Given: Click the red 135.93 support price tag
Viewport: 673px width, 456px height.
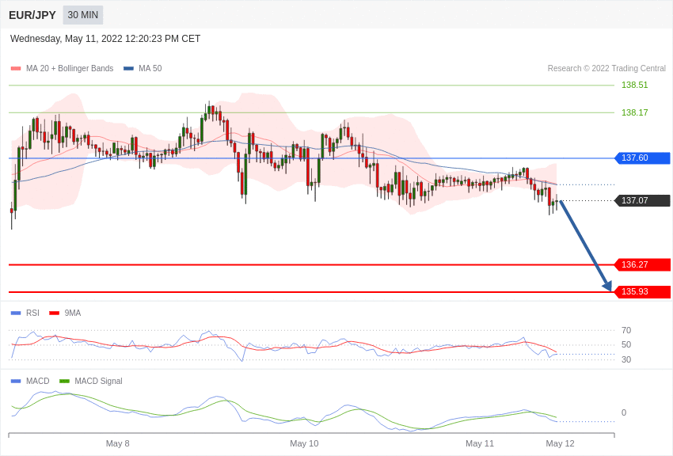Looking at the screenshot, I should pyautogui.click(x=643, y=291).
